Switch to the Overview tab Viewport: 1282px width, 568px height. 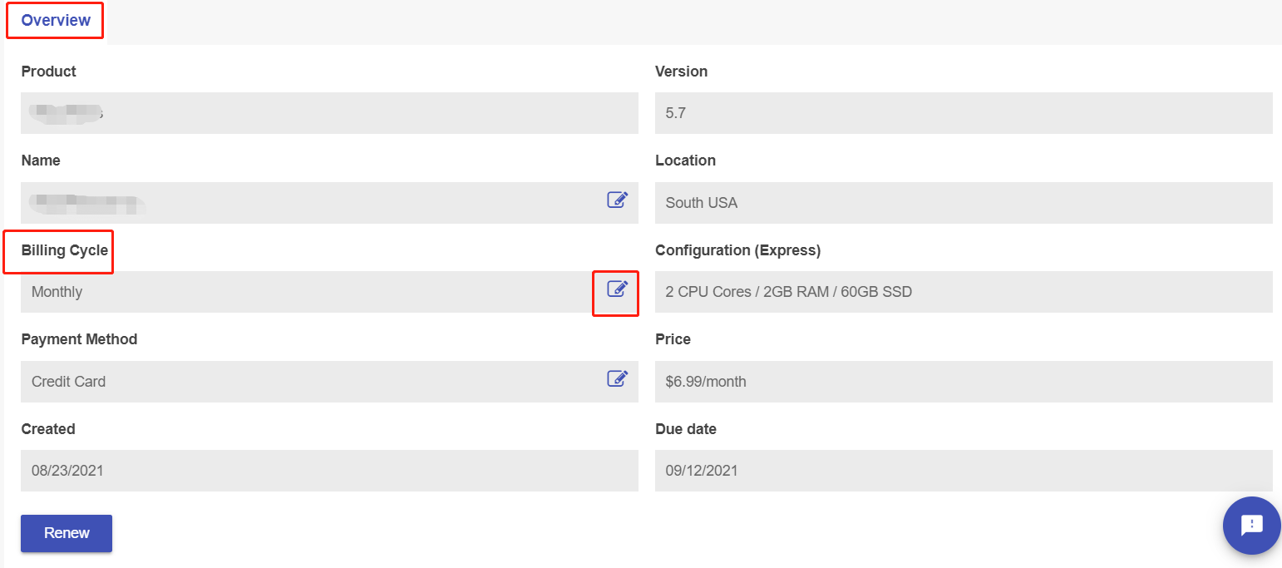pos(53,20)
